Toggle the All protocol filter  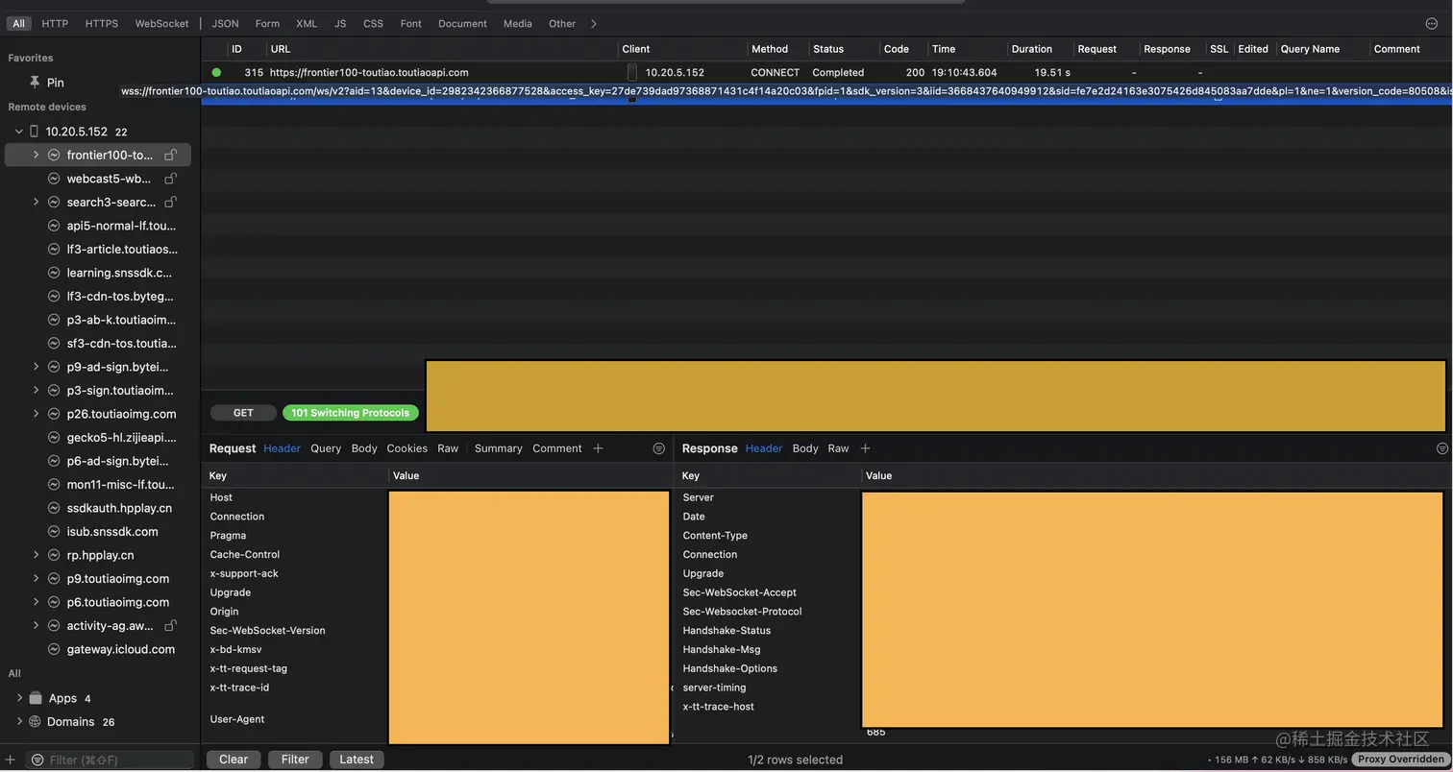click(18, 23)
